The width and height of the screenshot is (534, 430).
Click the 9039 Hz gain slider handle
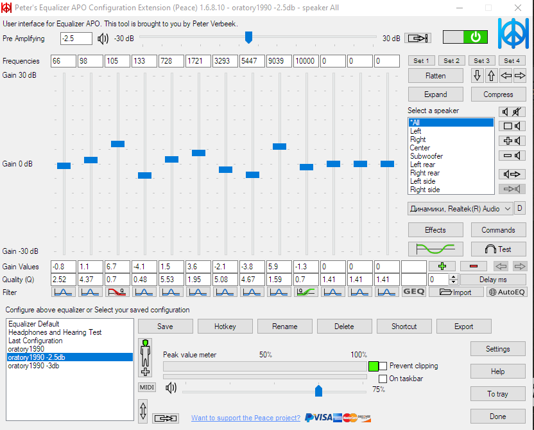click(279, 147)
